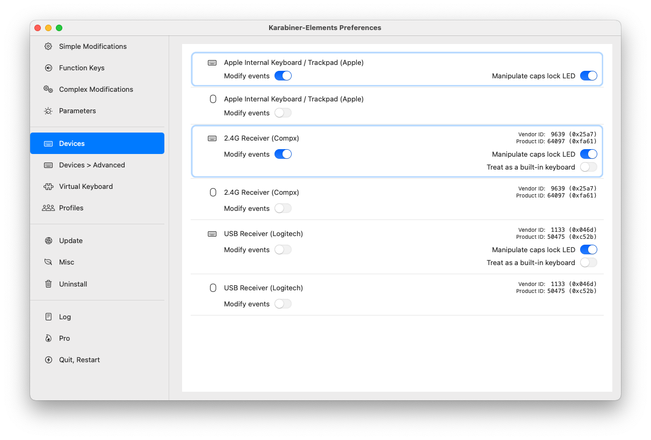Go to the Update section
The image size is (651, 440).
click(x=97, y=240)
